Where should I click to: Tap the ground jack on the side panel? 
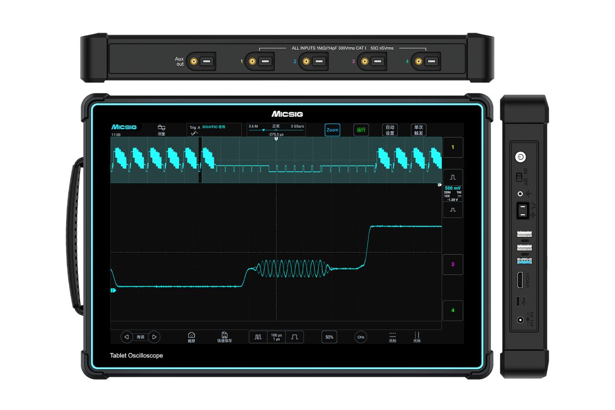tap(521, 194)
